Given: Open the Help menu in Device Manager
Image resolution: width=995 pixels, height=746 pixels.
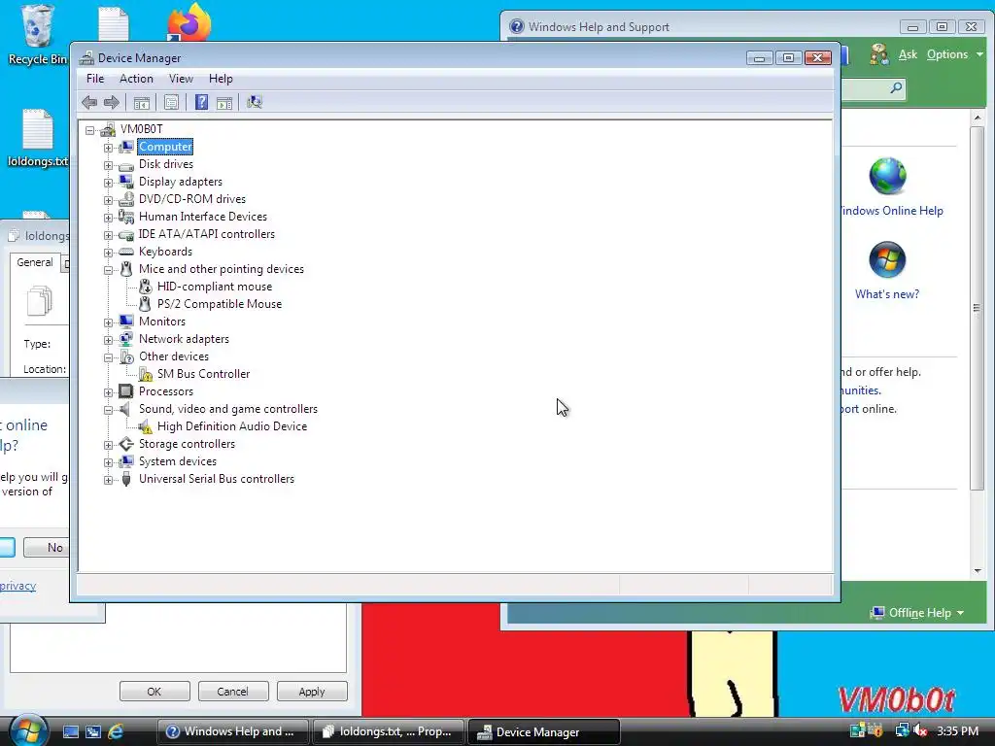Looking at the screenshot, I should pos(221,79).
